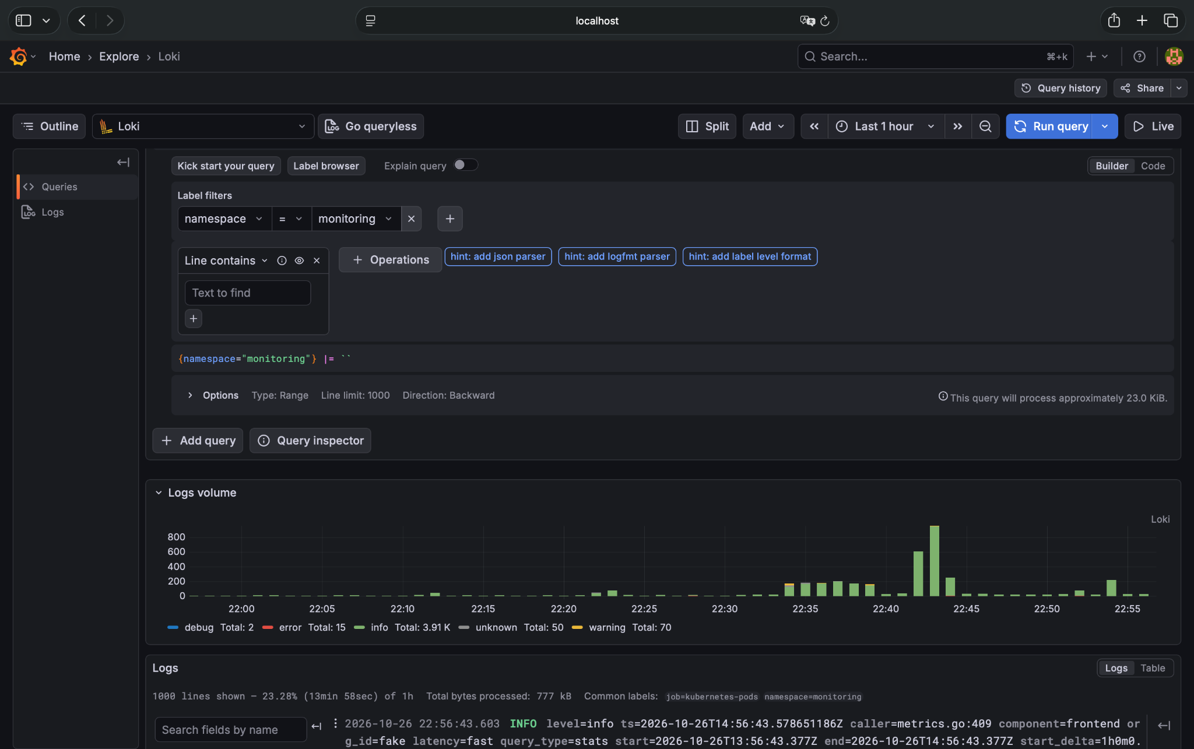
Task: Open the Add dropdown menu
Action: (x=768, y=126)
